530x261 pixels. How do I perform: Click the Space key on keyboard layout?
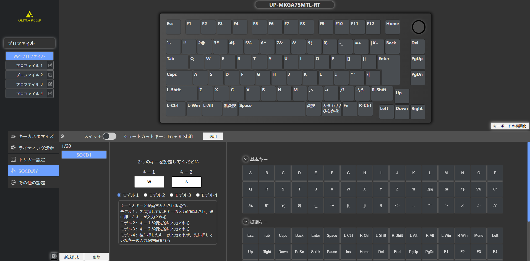pyautogui.click(x=272, y=109)
